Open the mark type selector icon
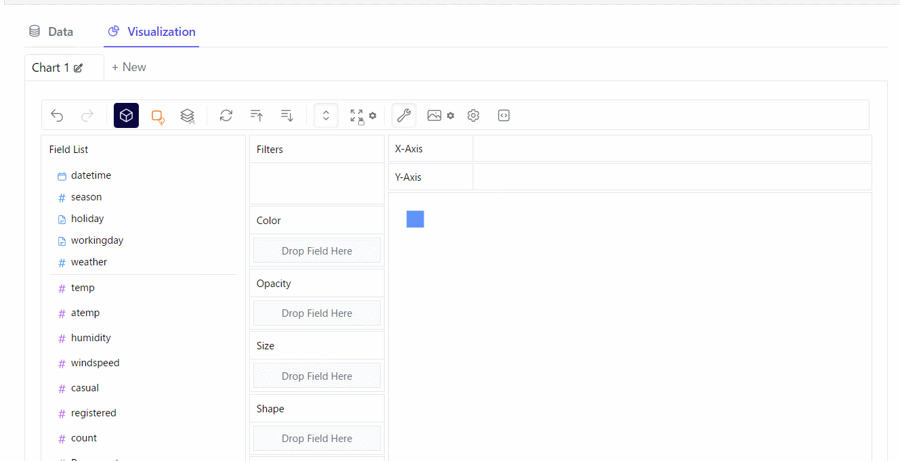The height and width of the screenshot is (461, 900). click(x=158, y=116)
